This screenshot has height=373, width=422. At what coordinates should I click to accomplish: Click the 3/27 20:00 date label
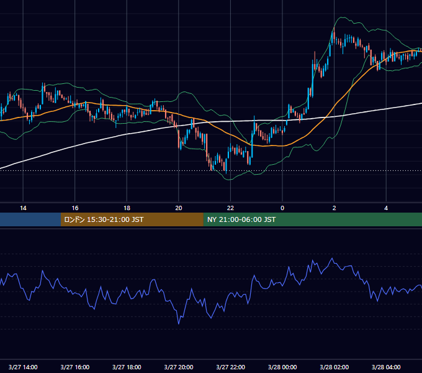[x=179, y=367]
